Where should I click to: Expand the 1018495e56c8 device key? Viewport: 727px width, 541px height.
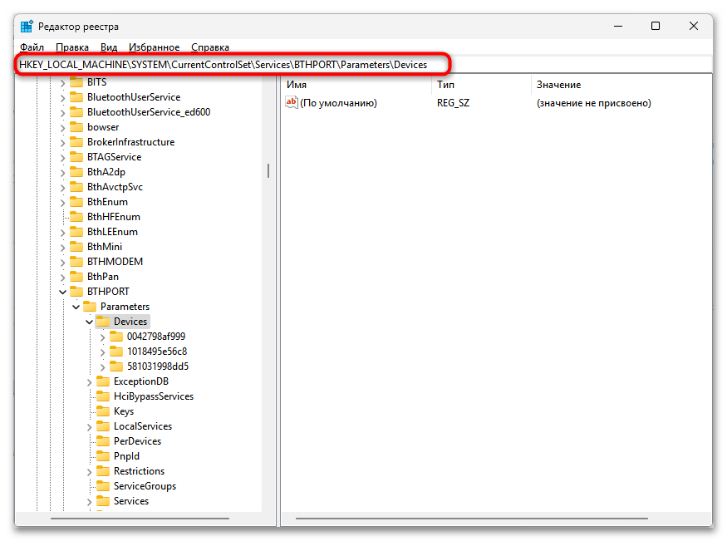[x=102, y=352]
